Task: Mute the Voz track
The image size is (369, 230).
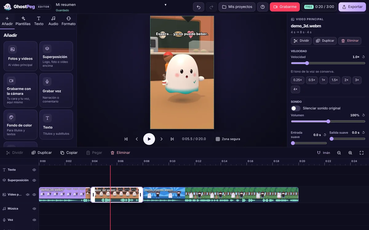Action: click(34, 220)
